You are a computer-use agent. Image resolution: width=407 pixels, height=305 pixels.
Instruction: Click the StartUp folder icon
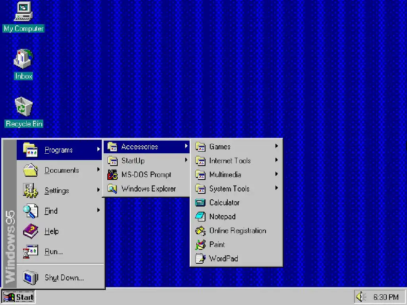click(112, 161)
